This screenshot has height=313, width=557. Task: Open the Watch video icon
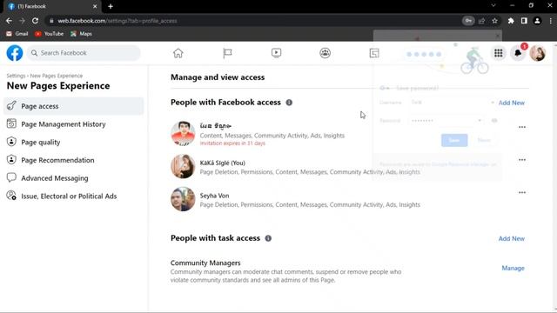pos(277,53)
